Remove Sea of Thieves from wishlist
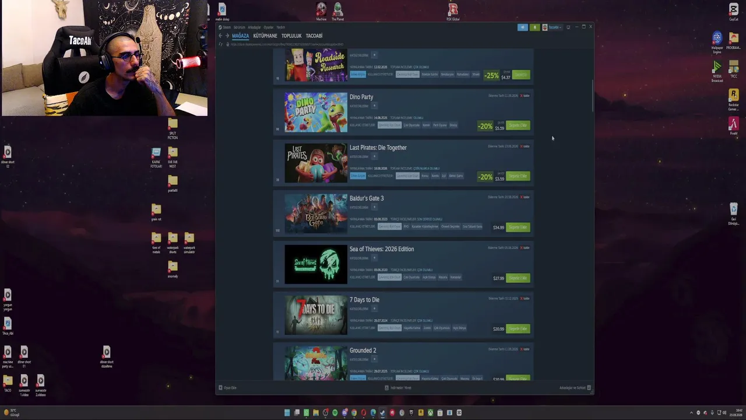 pos(525,248)
